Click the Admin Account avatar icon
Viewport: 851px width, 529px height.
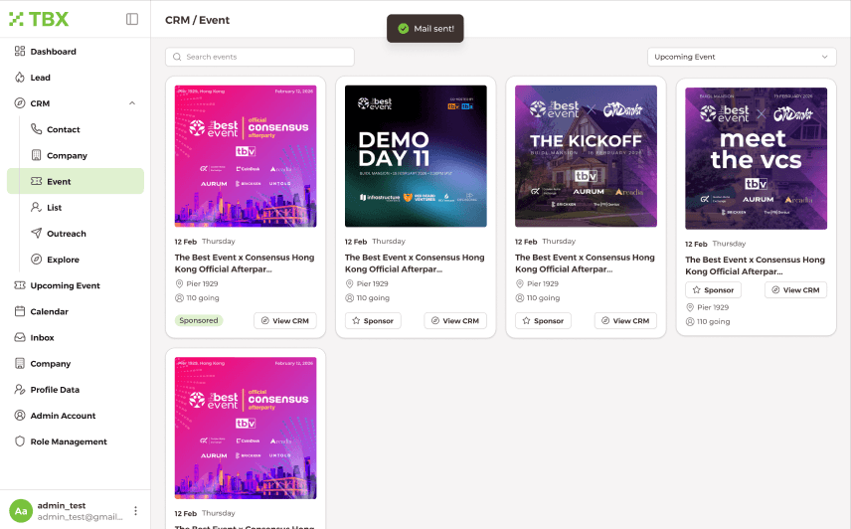point(20,416)
